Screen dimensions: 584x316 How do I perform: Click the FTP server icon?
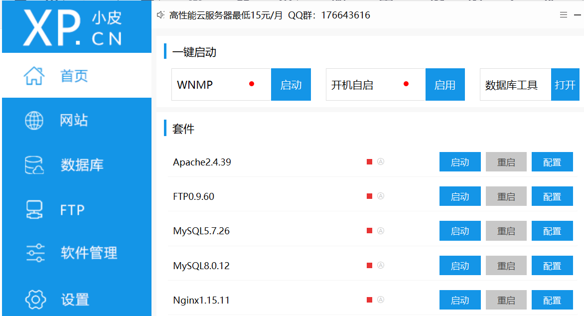click(34, 209)
